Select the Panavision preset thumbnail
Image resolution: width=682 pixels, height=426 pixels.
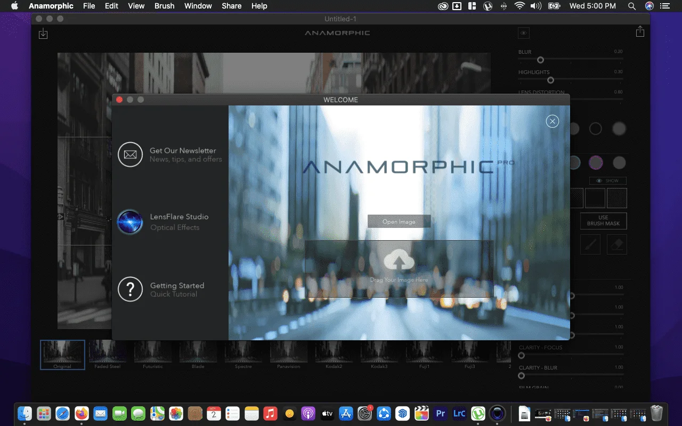pyautogui.click(x=289, y=355)
